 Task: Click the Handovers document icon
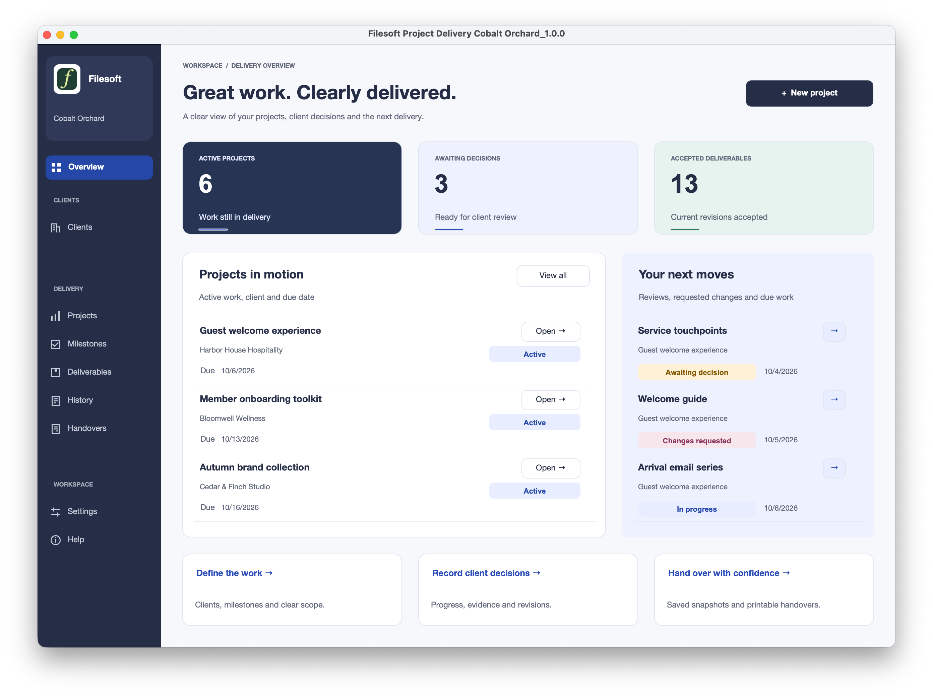click(56, 429)
